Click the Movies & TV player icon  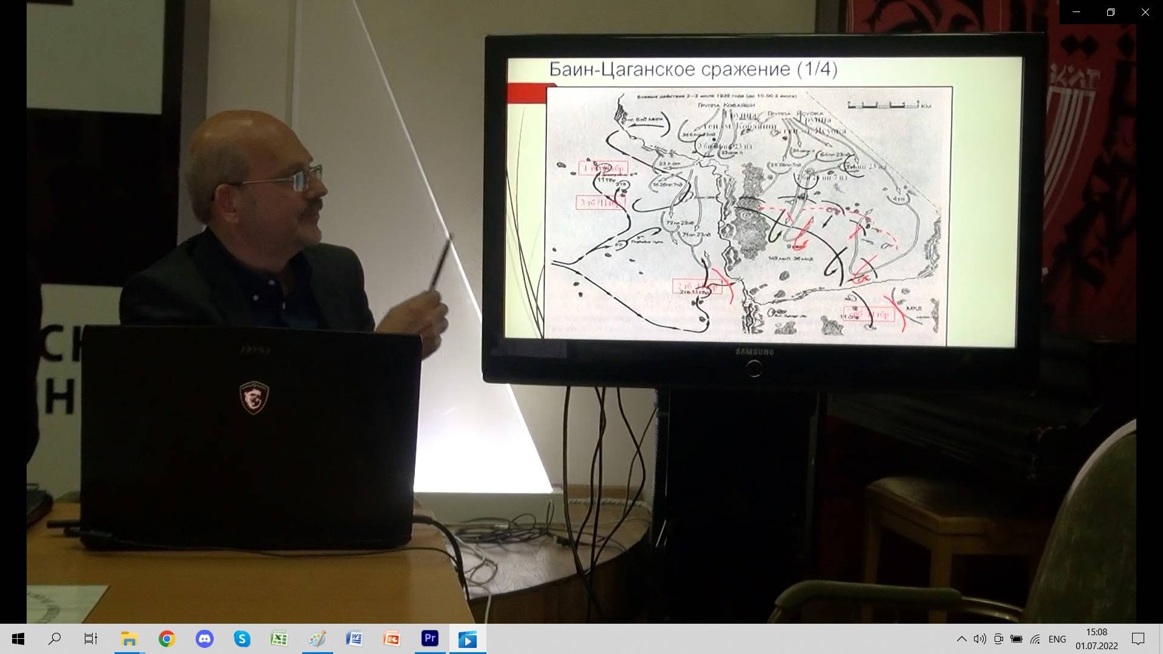pyautogui.click(x=467, y=639)
